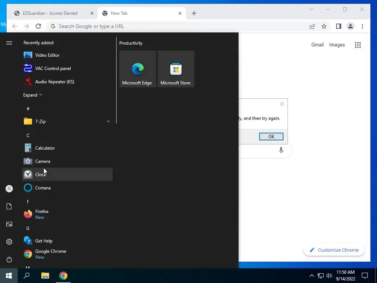Click Chrome icon on taskbar
Image resolution: width=377 pixels, height=283 pixels.
pyautogui.click(x=63, y=276)
